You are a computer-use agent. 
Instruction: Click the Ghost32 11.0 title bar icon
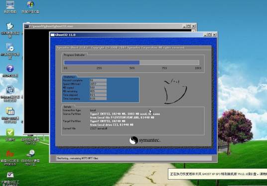(52, 35)
